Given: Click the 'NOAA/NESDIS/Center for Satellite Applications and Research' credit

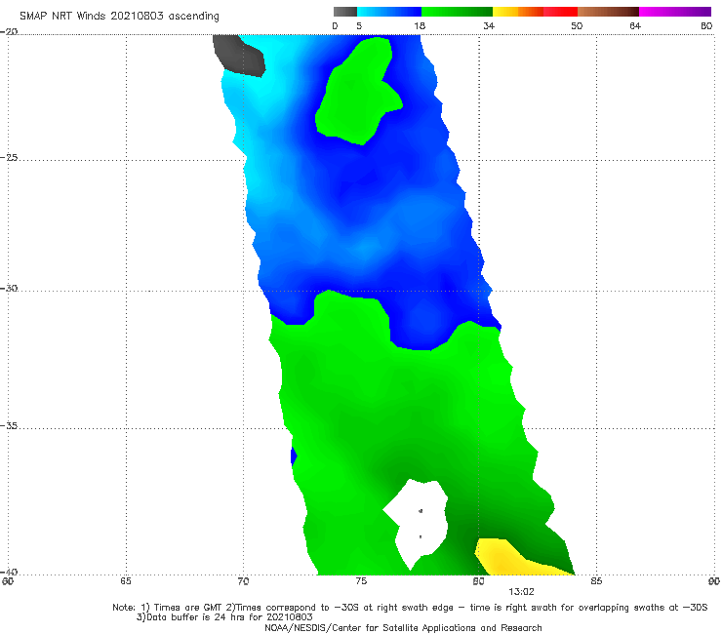Looking at the screenshot, I should point(403,628).
